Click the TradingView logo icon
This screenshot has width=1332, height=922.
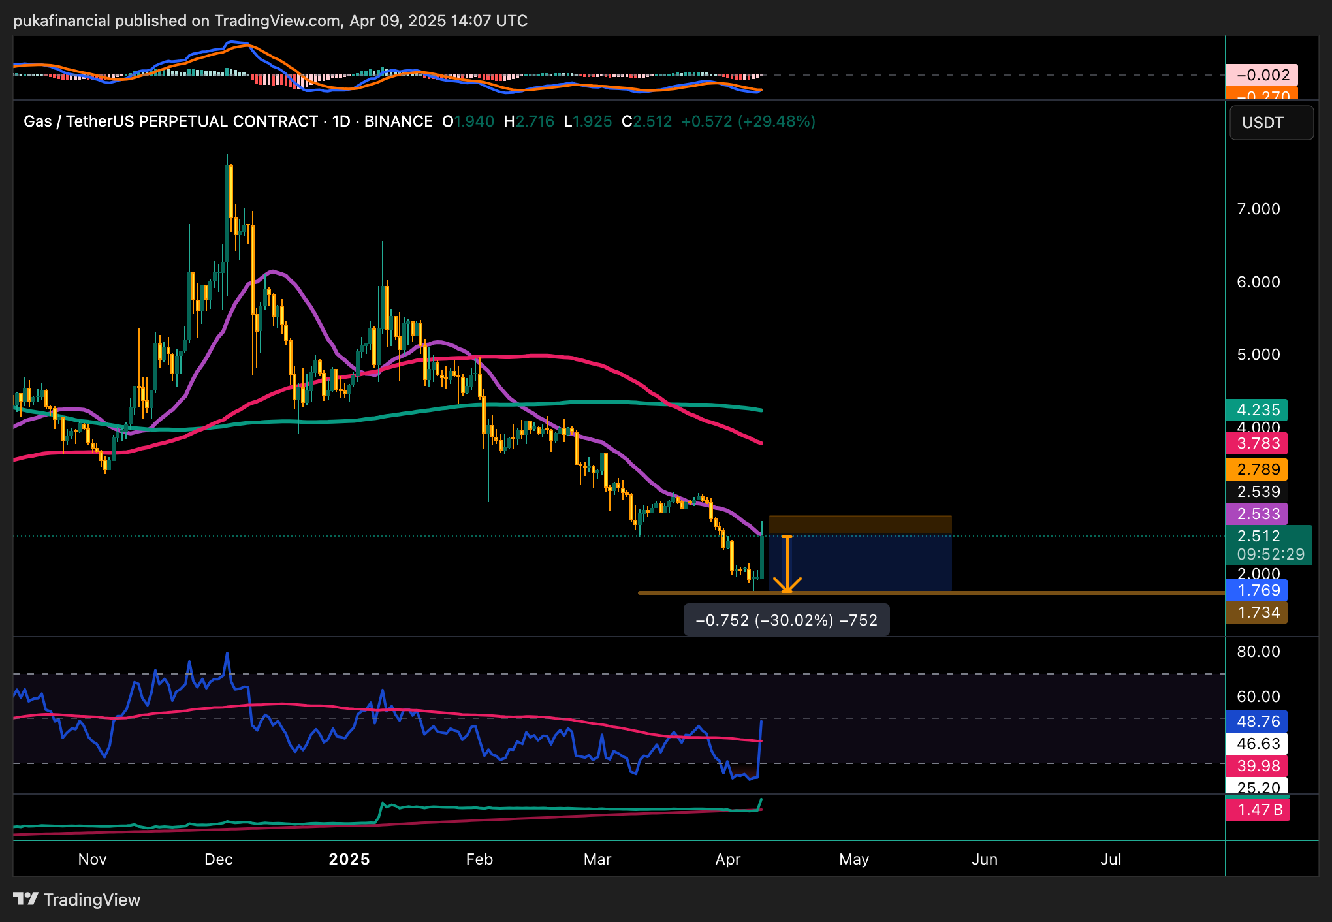(x=25, y=899)
